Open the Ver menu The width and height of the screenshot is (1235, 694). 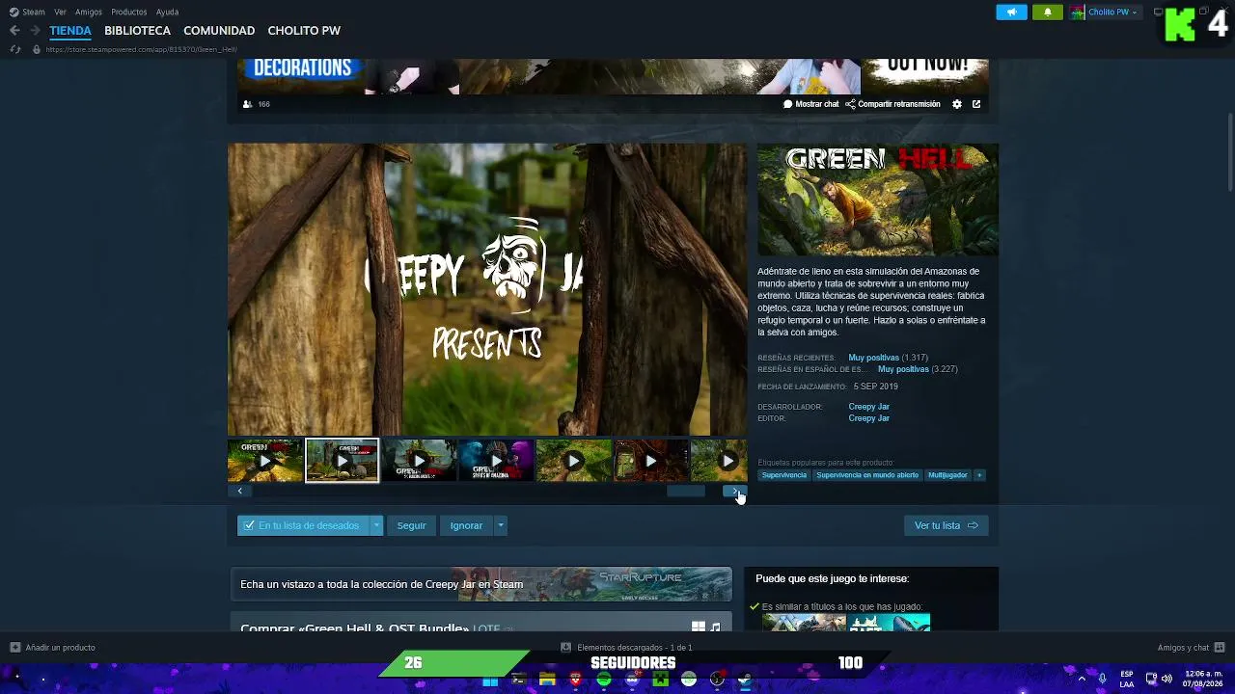(60, 13)
